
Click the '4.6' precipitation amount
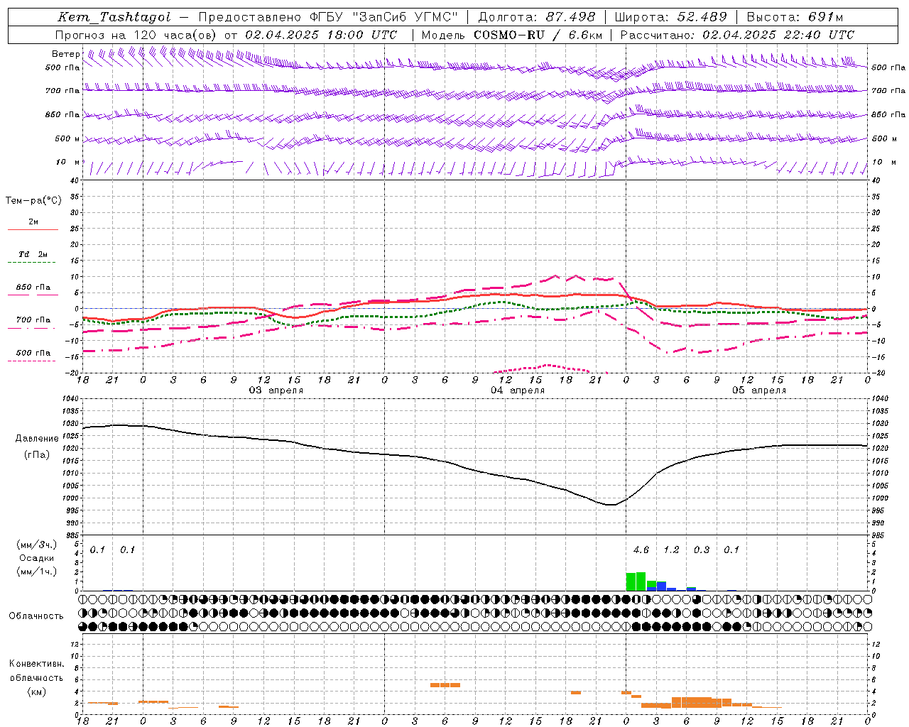pos(641,550)
